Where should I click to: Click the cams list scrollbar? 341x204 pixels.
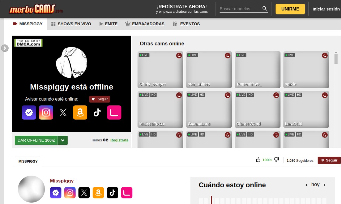point(336,59)
